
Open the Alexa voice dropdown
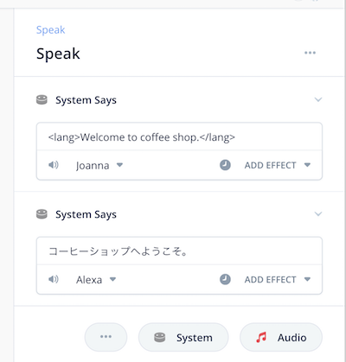pos(96,280)
